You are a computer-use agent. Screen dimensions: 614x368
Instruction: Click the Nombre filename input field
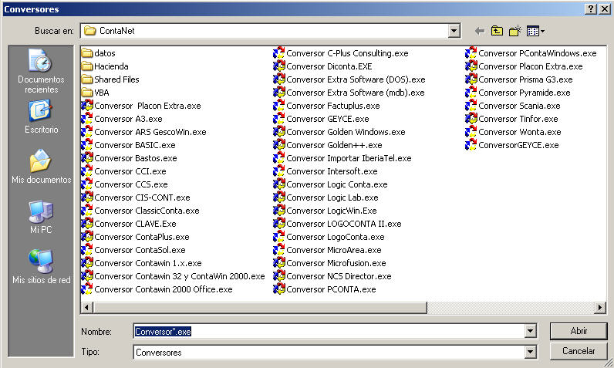(329, 331)
